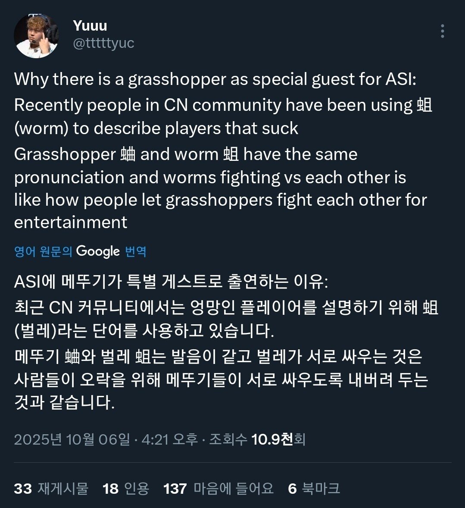Click the '영어 원문의' original text link
The width and height of the screenshot is (465, 508).
coord(43,251)
